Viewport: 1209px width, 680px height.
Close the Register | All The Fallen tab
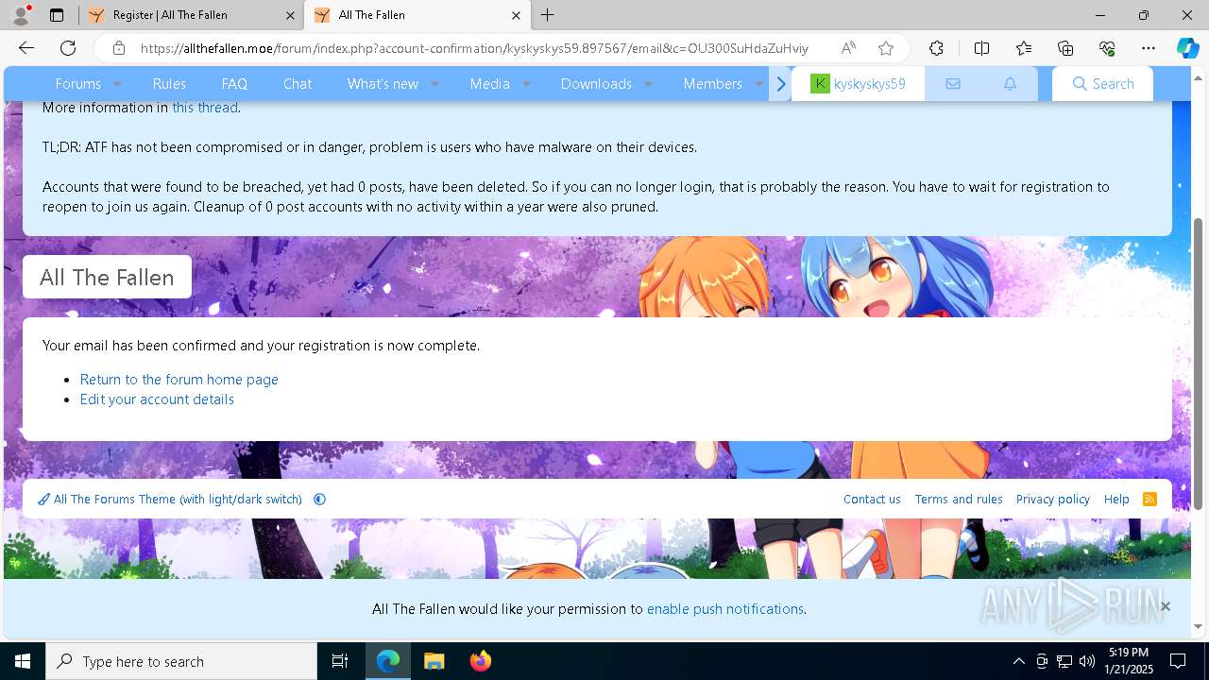290,15
